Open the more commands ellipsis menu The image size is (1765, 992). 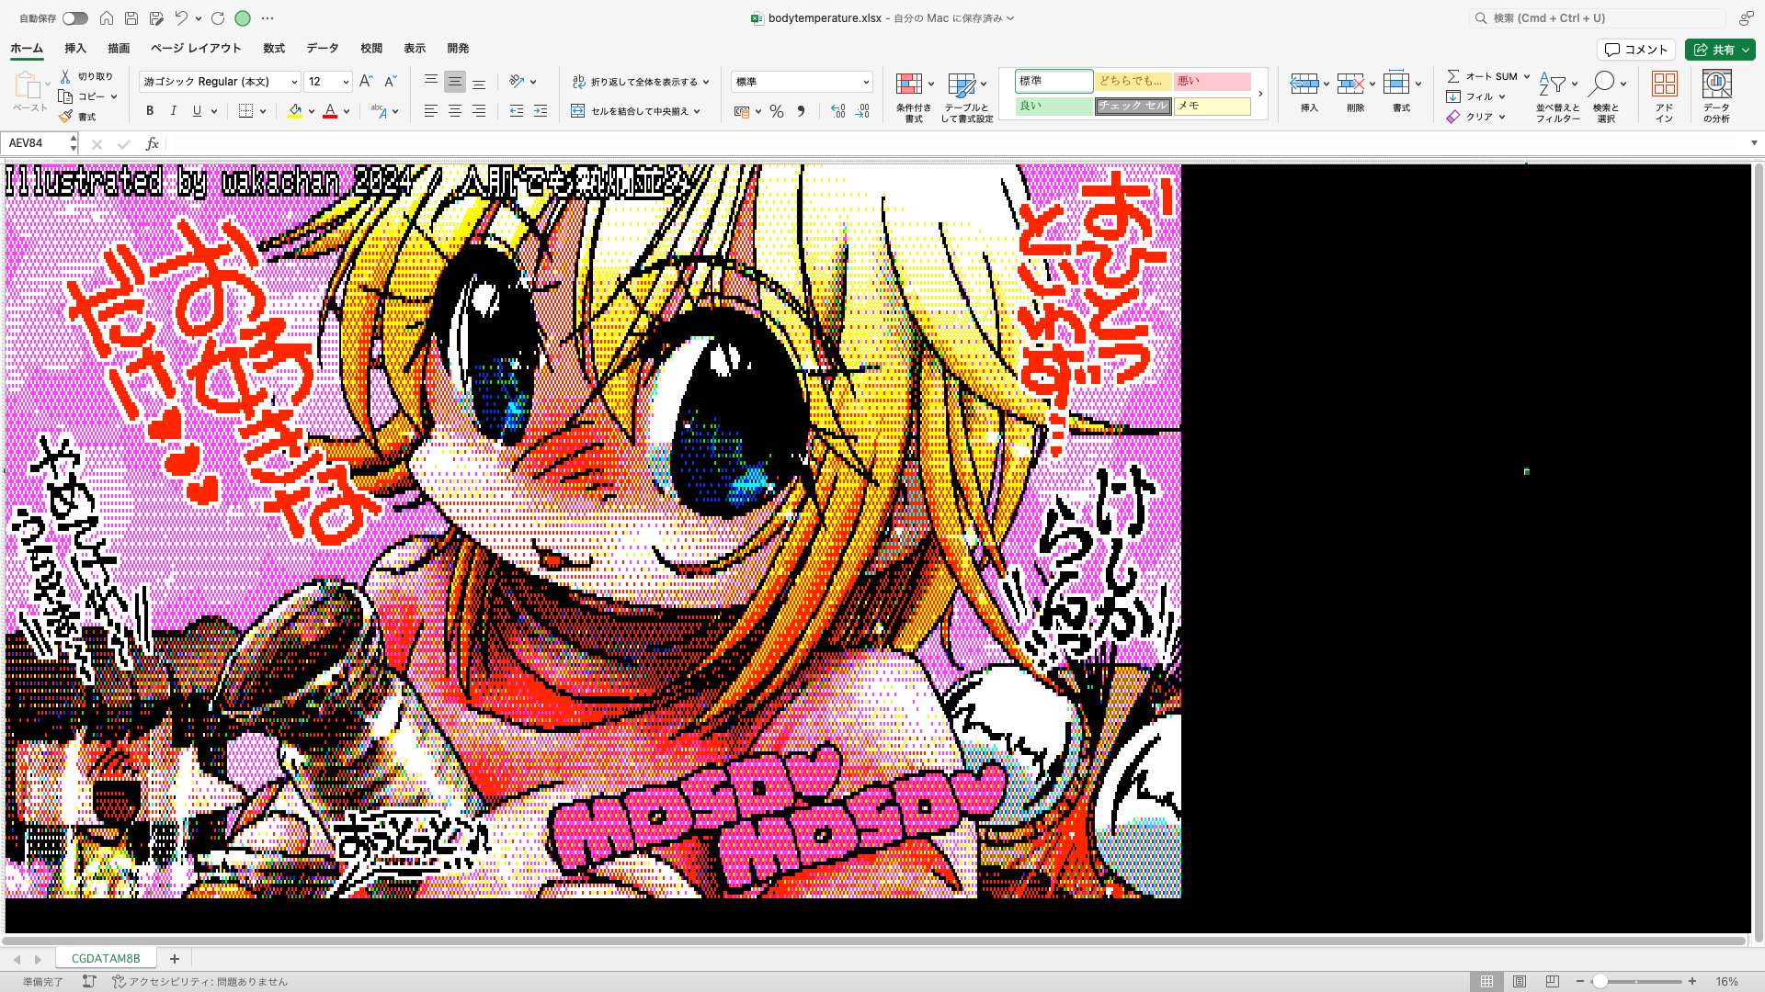point(268,18)
